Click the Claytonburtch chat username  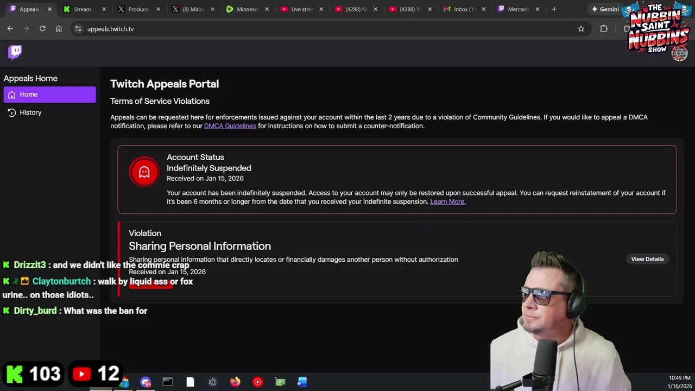pos(61,281)
